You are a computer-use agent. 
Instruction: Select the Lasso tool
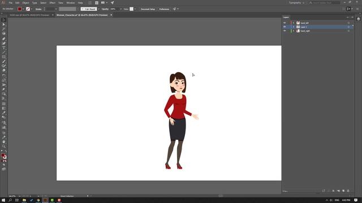(4, 34)
